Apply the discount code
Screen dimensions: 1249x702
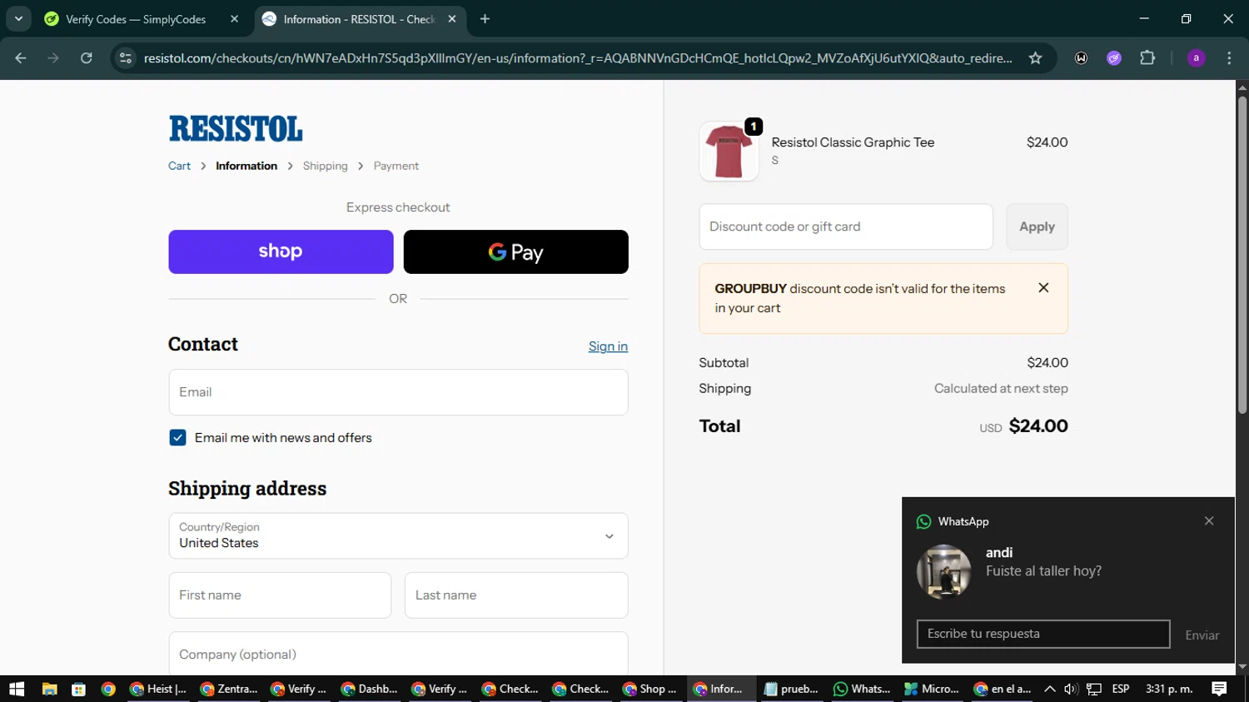[1037, 227]
